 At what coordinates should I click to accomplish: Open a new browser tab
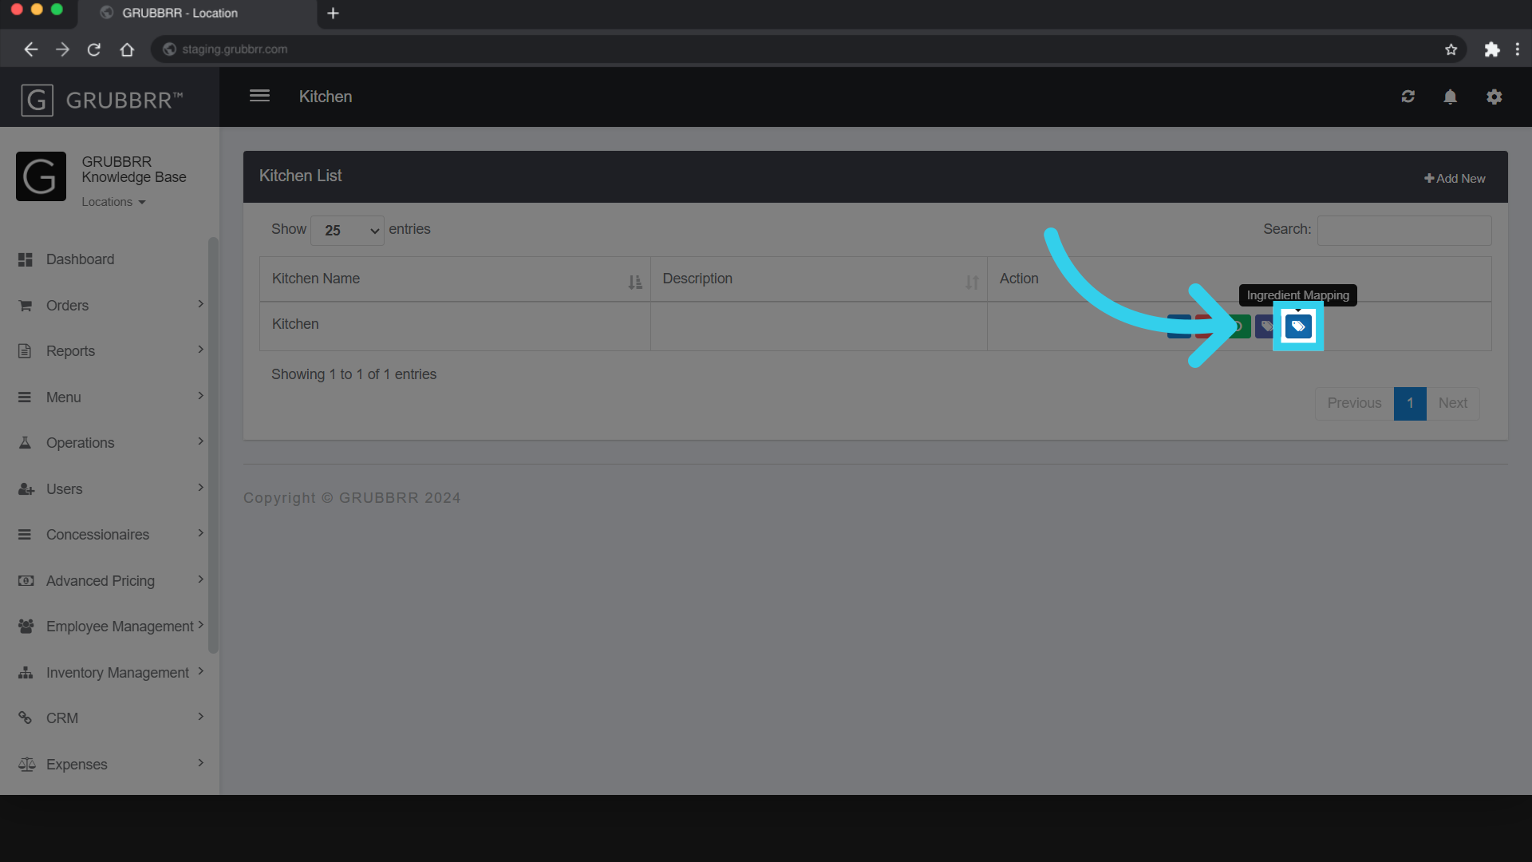(334, 14)
